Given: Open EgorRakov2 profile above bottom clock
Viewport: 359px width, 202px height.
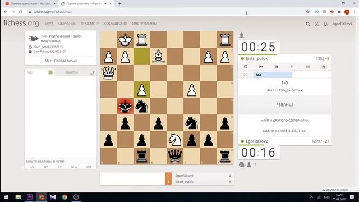Looking at the screenshot, I should (257, 141).
